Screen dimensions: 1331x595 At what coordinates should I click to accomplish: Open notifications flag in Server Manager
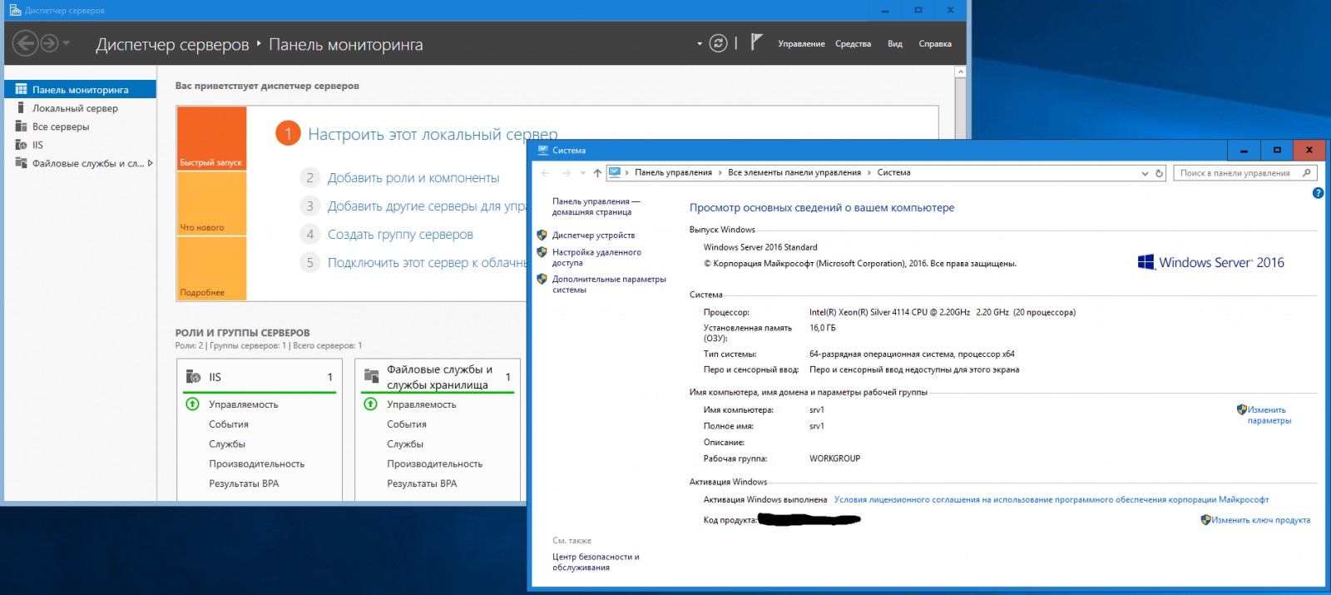pyautogui.click(x=755, y=42)
